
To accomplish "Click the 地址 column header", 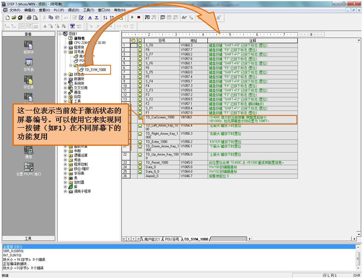I will [x=194, y=41].
